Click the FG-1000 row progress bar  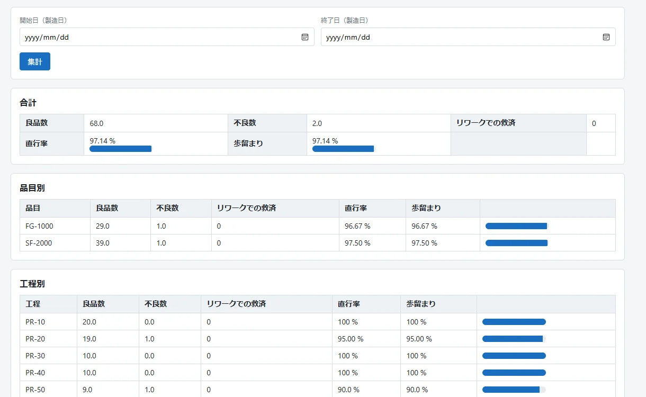(x=517, y=226)
